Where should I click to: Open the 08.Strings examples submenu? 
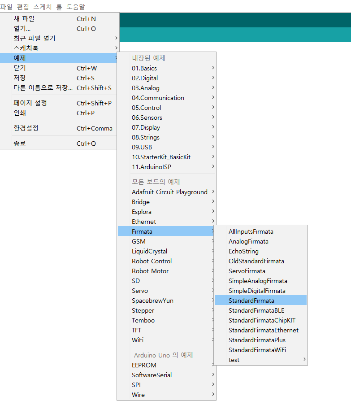point(166,137)
